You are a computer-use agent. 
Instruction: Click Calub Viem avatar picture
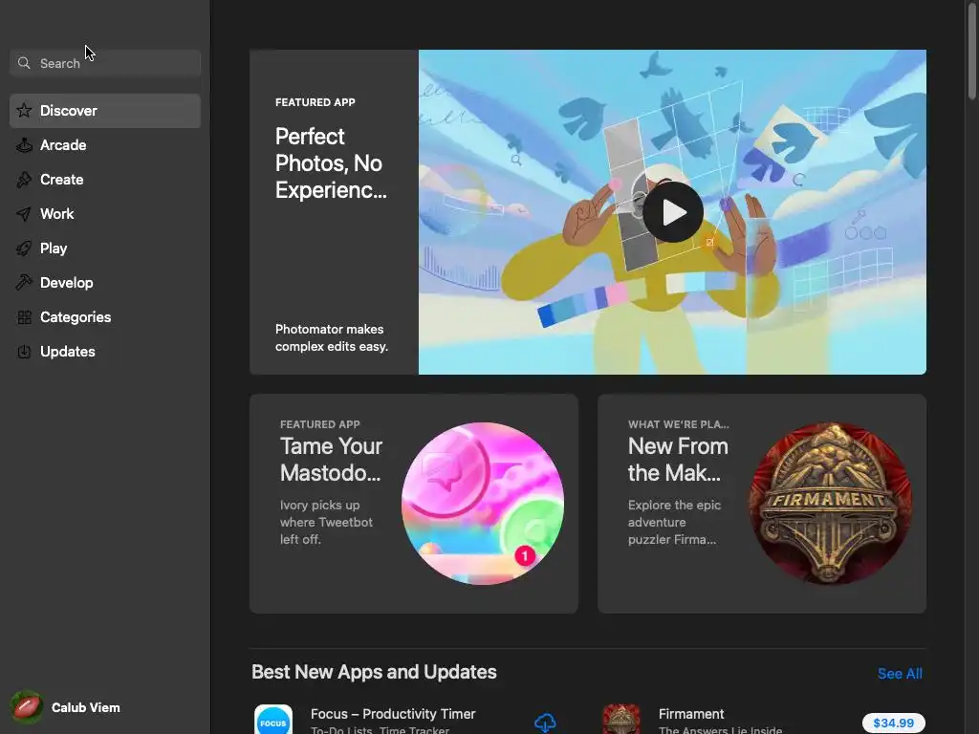tap(26, 707)
